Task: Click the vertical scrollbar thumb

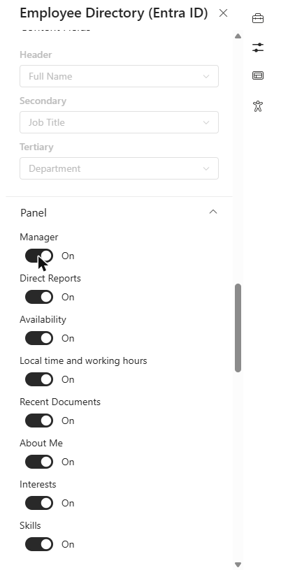Action: [238, 328]
